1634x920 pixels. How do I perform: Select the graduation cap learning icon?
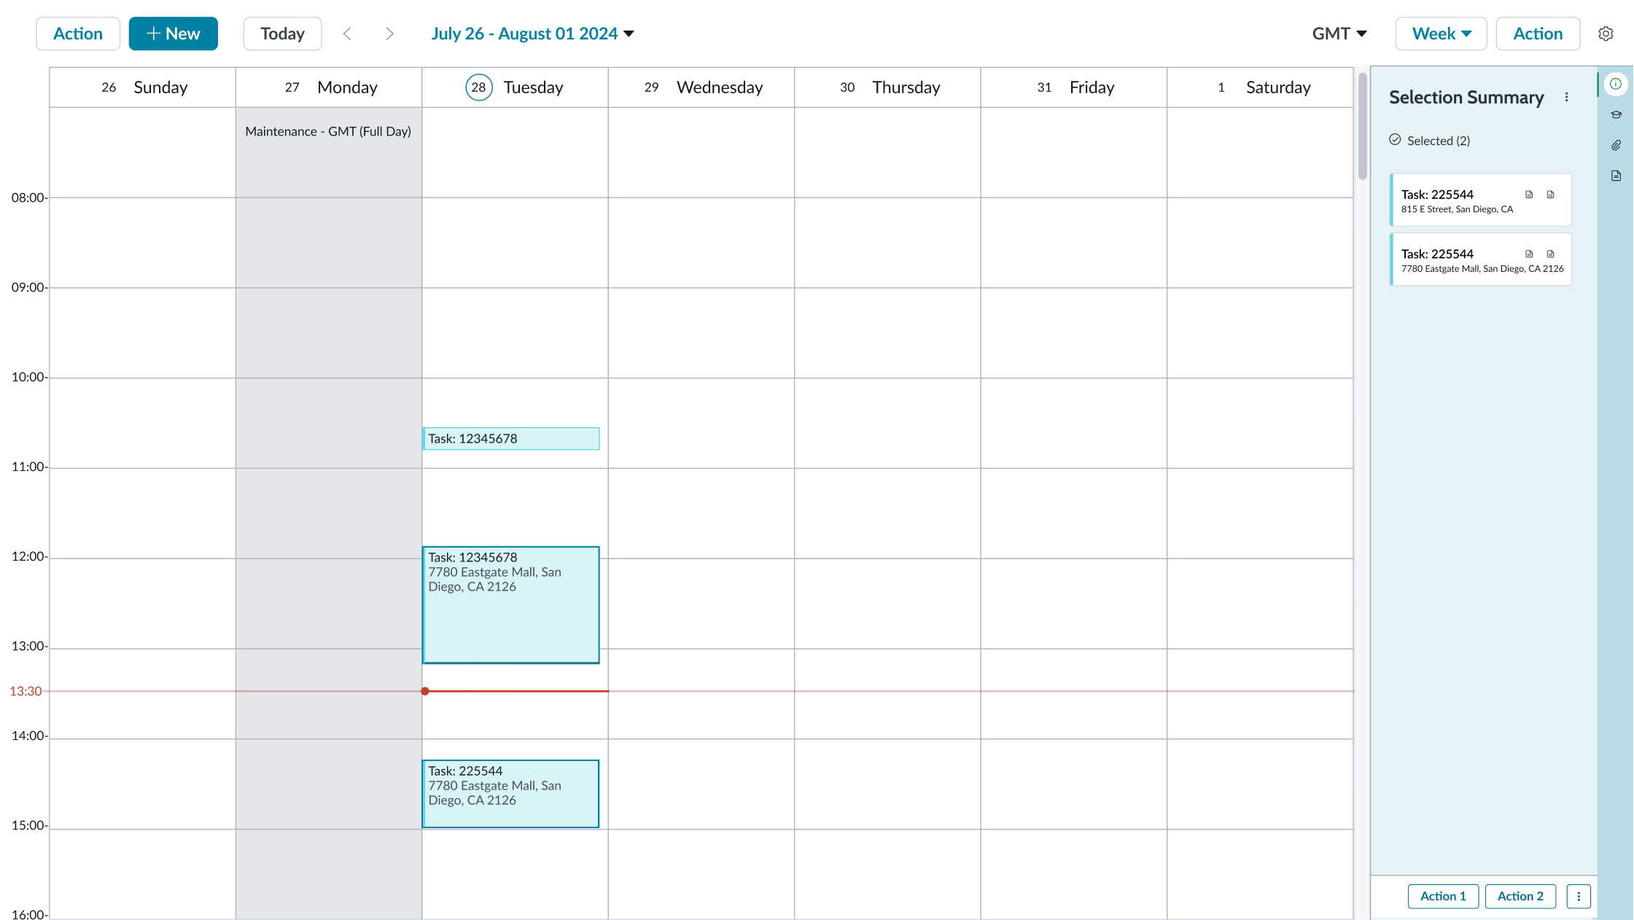tap(1616, 114)
